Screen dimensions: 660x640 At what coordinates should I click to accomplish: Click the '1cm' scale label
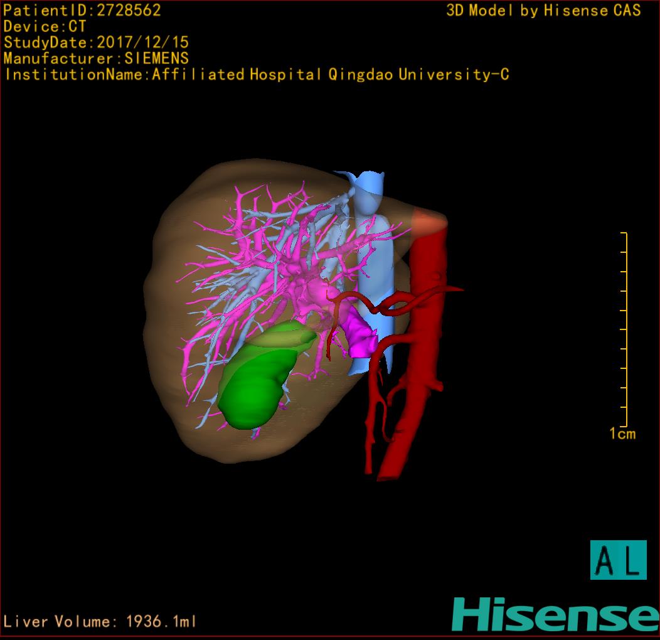click(x=622, y=434)
